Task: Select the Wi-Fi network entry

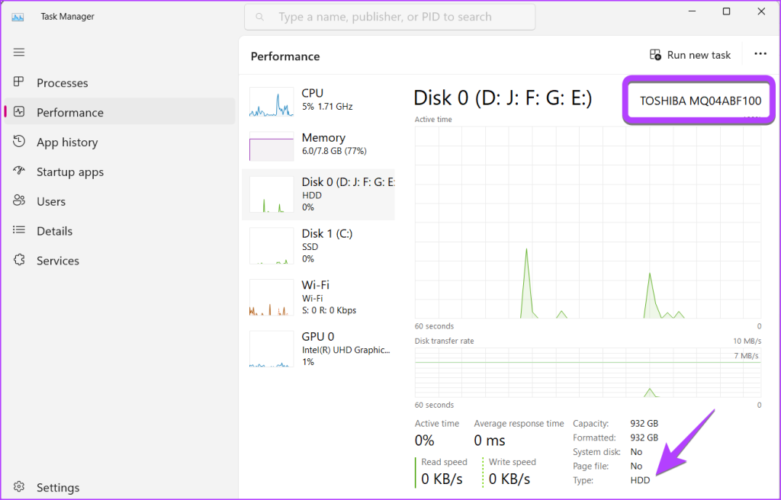Action: (318, 297)
